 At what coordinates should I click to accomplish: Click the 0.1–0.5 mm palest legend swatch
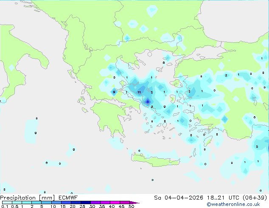coord(7,202)
